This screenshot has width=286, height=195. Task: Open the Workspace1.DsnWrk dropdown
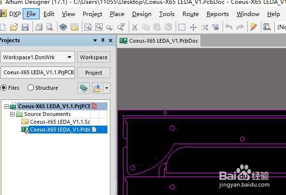tap(69, 57)
